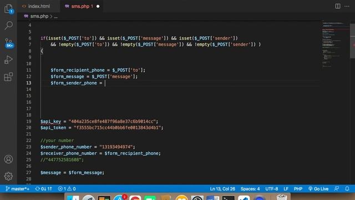Screen dimensions: 355x200
Task: Open the More Actions ellipsis menu
Action: [x=347, y=6]
